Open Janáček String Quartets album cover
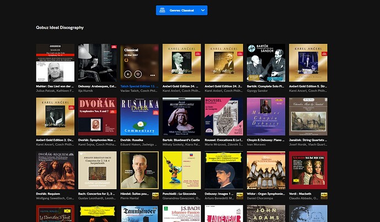 coord(308,116)
